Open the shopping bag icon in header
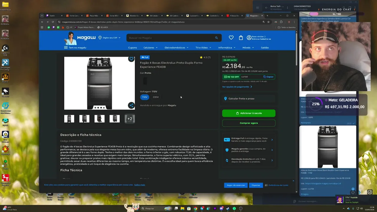The image size is (377, 212). click(241, 38)
